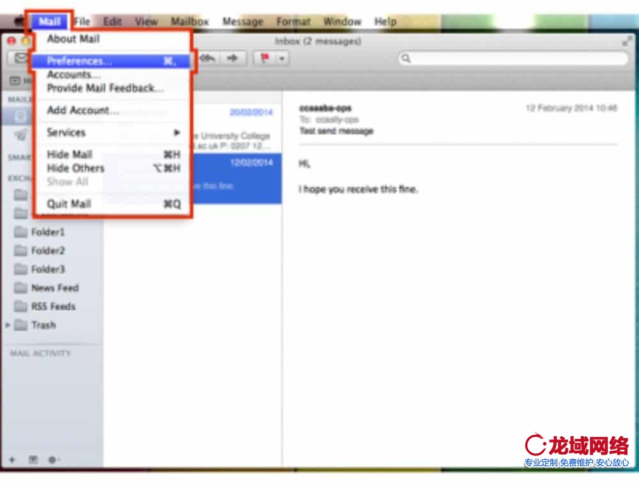Open the RSS Feeds folder

pos(53,306)
